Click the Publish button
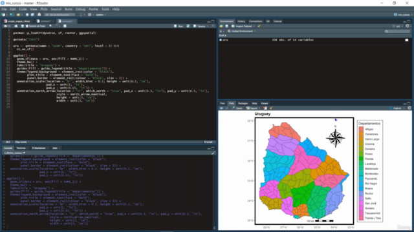 [x=395, y=108]
